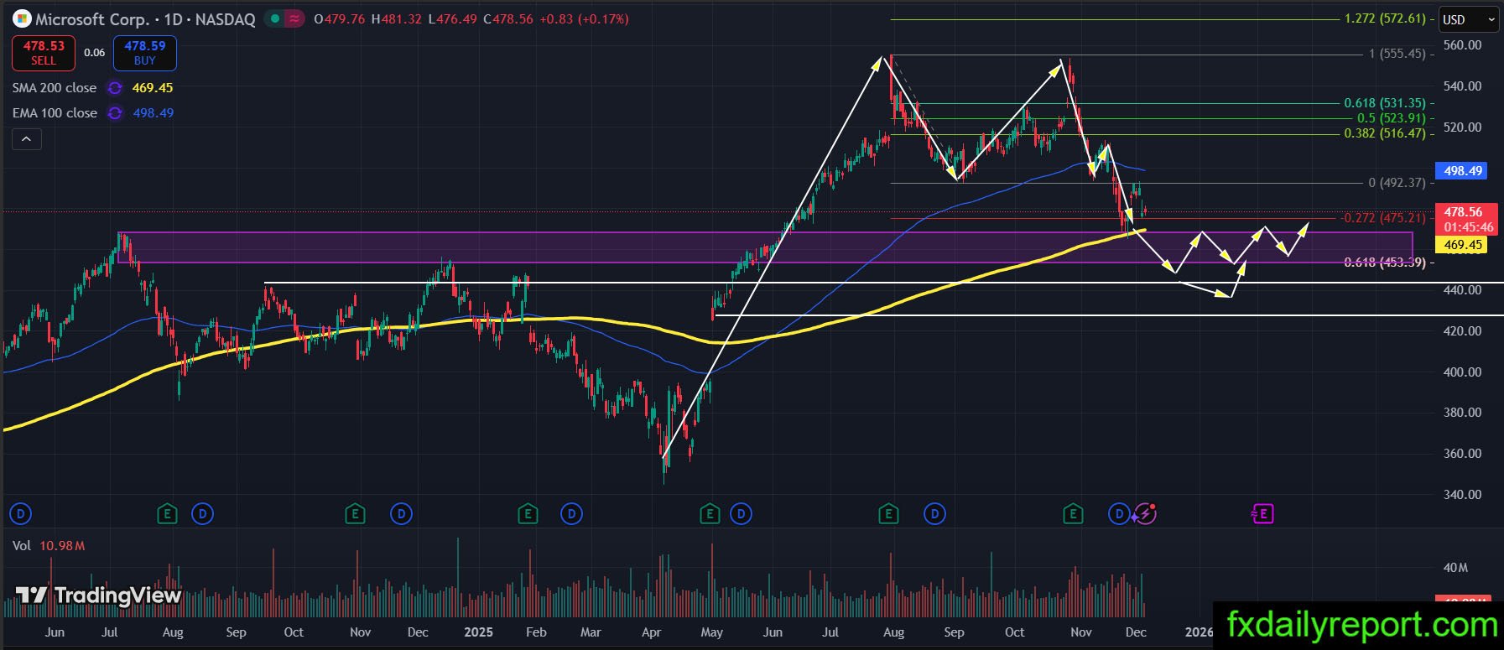Open the dividend D marker in mid-August 2024

point(202,513)
